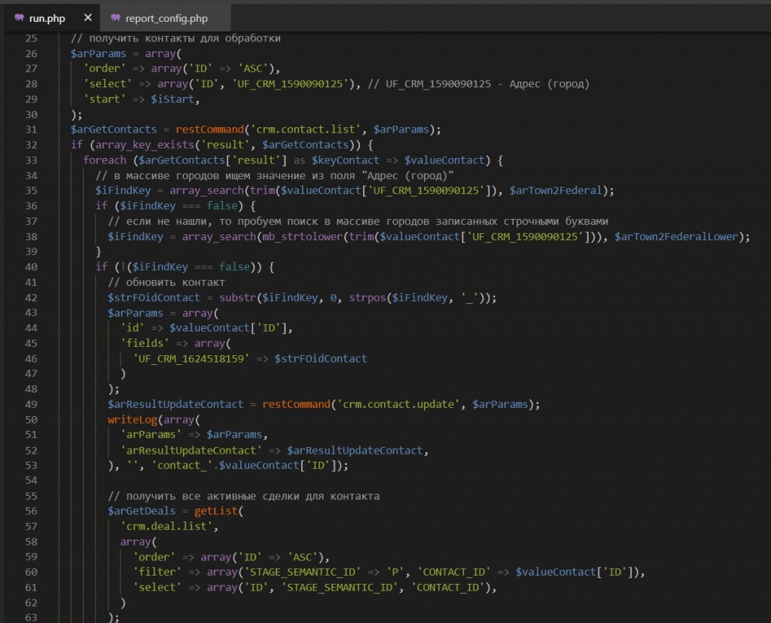Viewport: 771px width, 623px height.
Task: Click line number 31 in the gutter
Action: 31,129
